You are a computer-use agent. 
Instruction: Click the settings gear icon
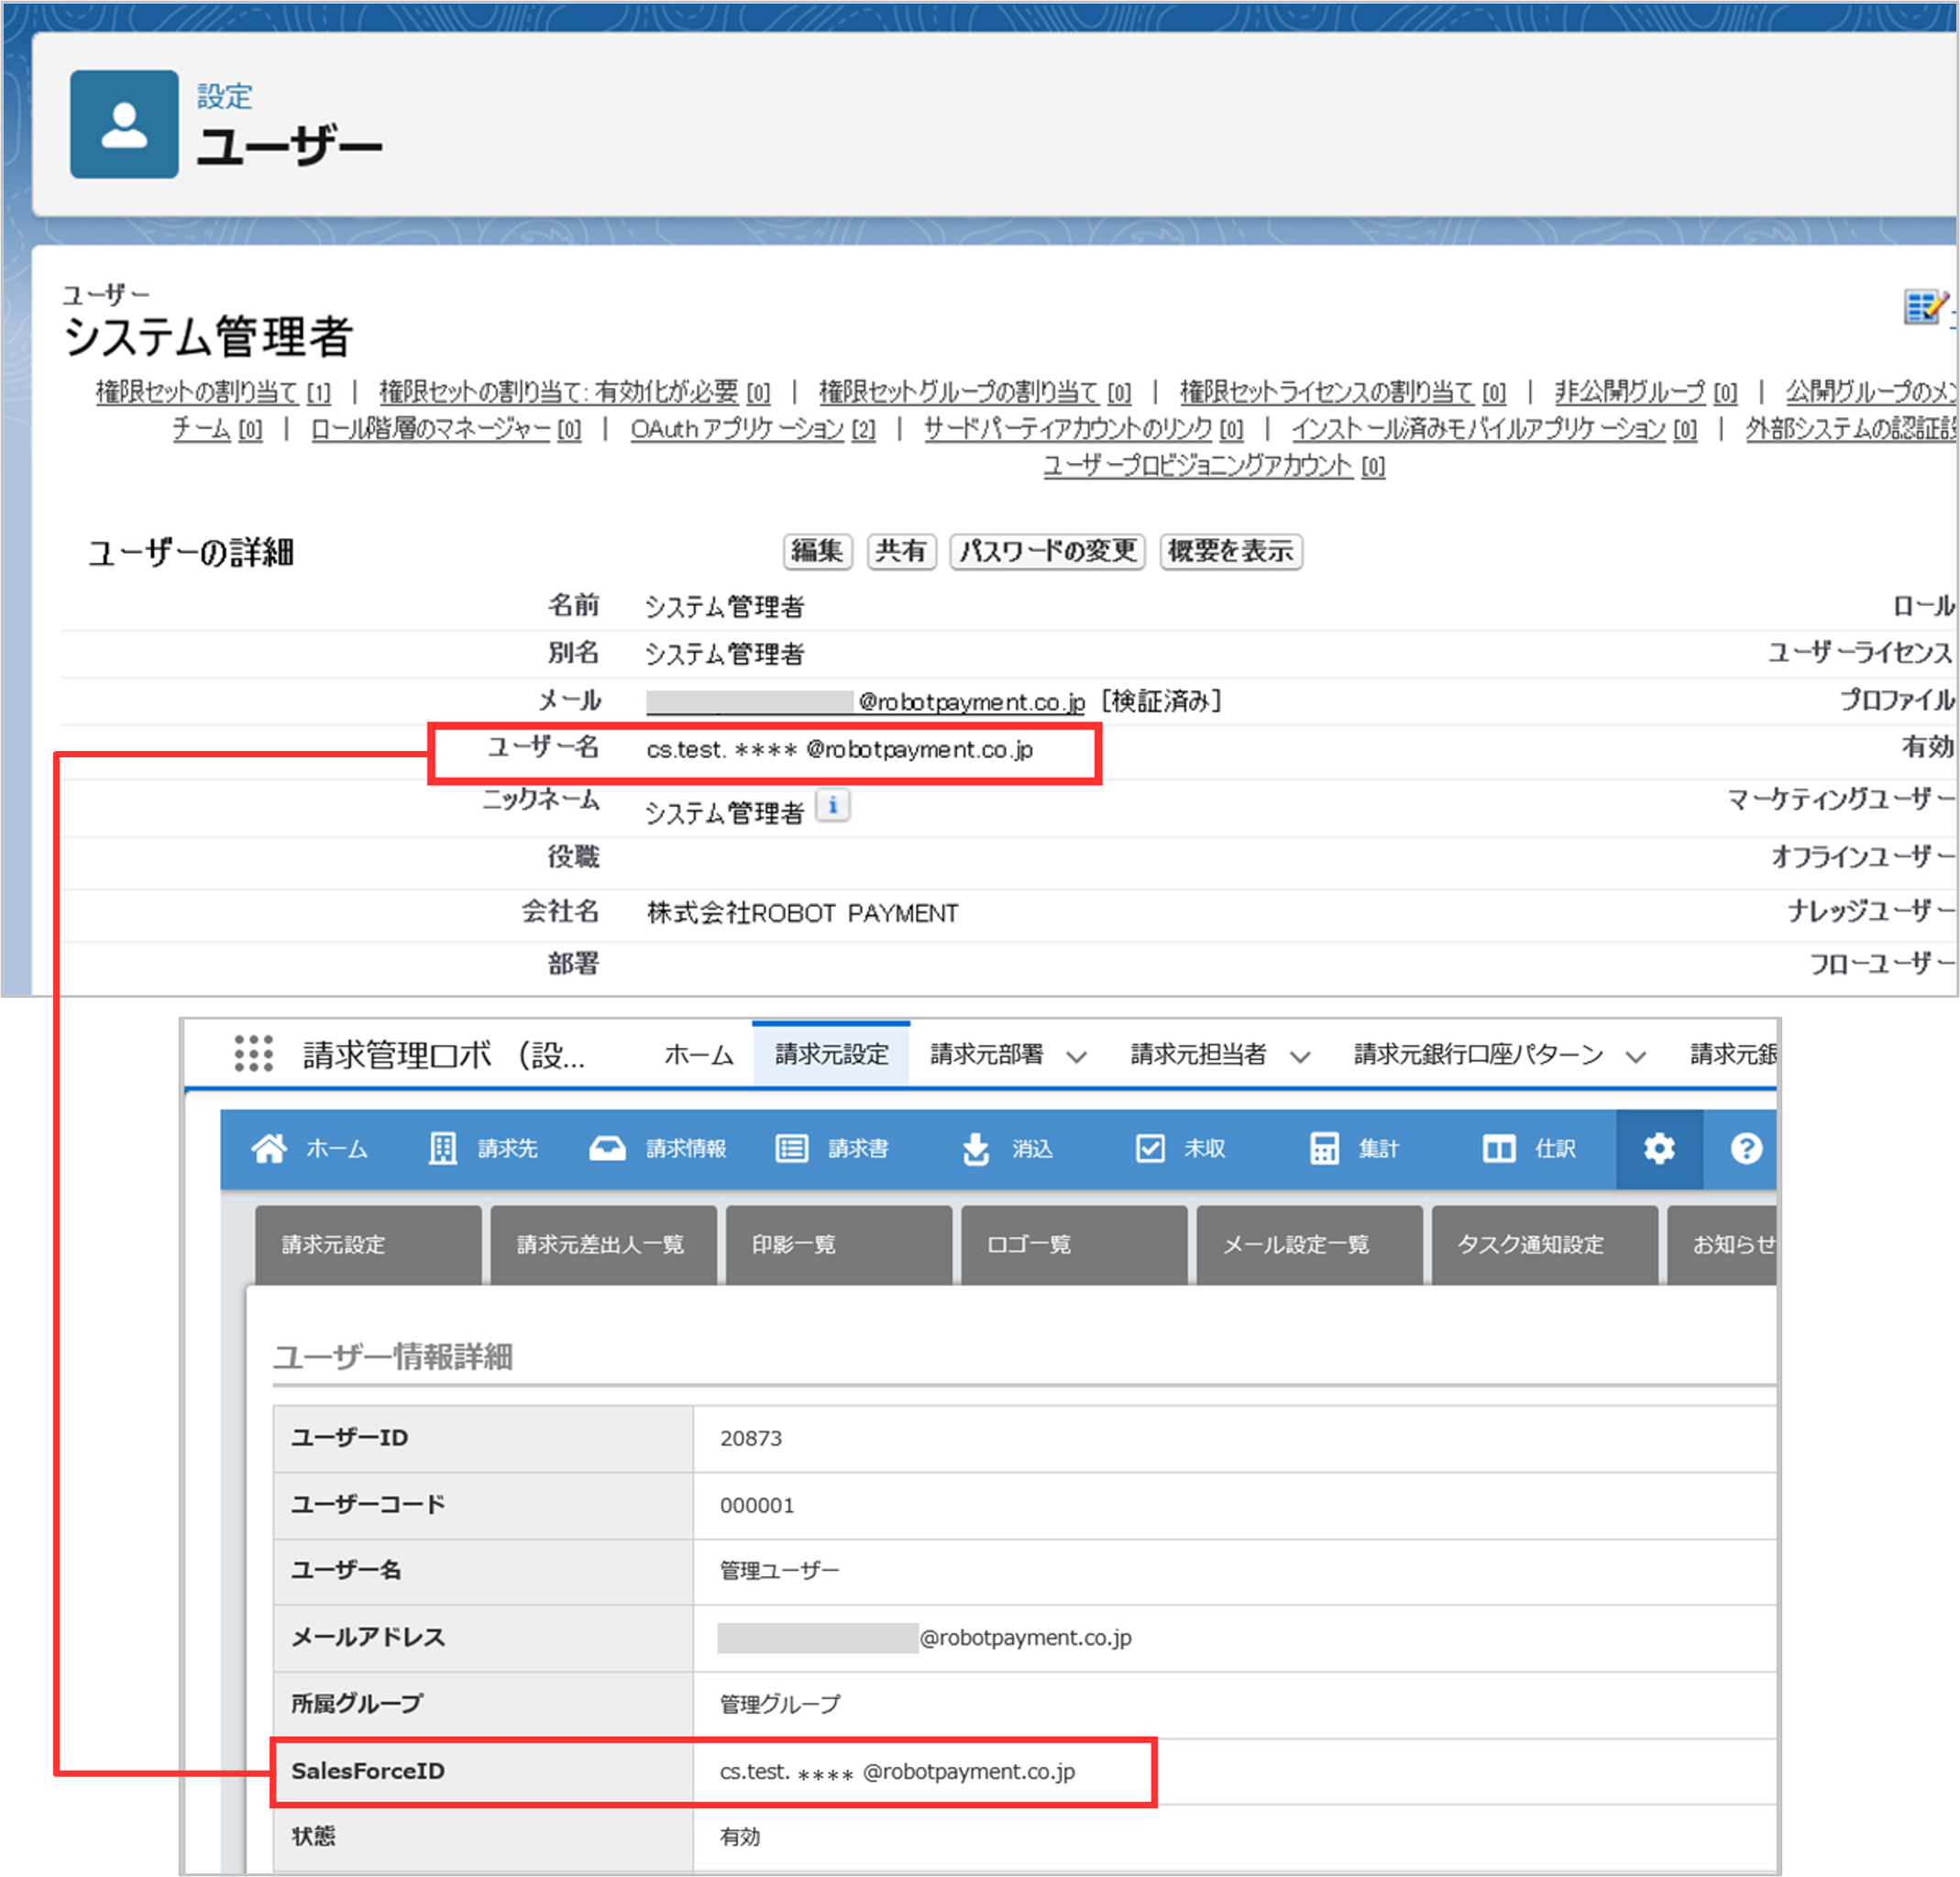1658,1149
